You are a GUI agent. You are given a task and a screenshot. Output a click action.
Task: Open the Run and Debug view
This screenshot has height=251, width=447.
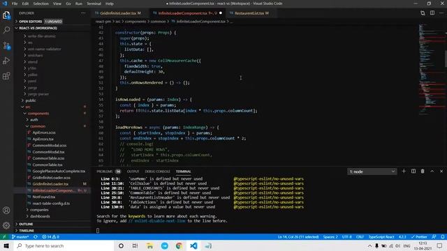tap(6, 61)
